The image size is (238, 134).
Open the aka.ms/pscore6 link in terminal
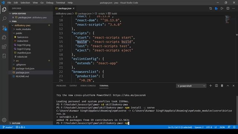(x=129, y=95)
